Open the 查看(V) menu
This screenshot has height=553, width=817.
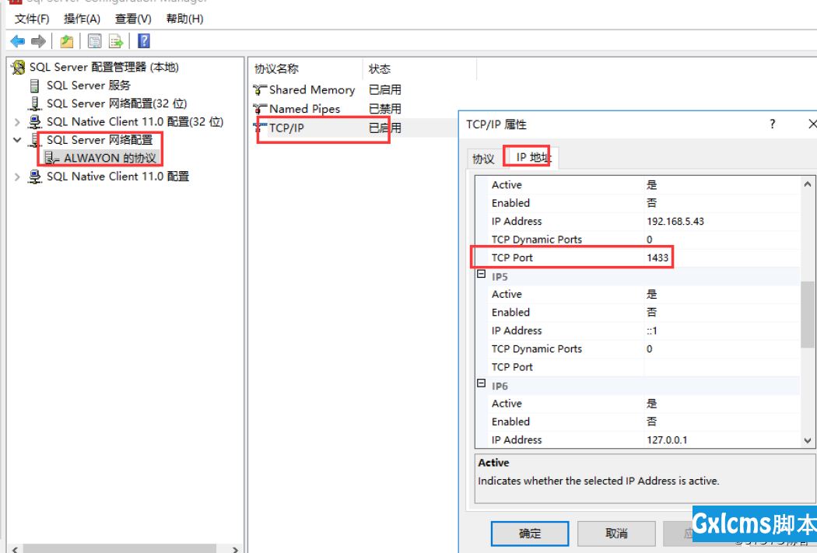coord(133,19)
